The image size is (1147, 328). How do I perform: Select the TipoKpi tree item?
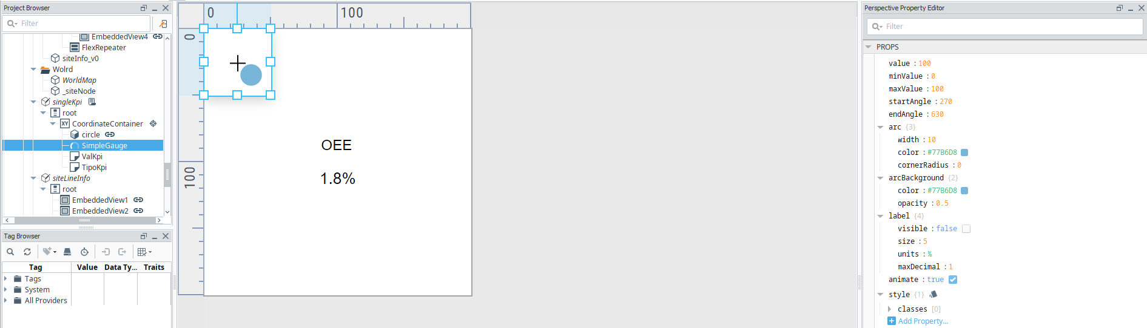point(94,168)
